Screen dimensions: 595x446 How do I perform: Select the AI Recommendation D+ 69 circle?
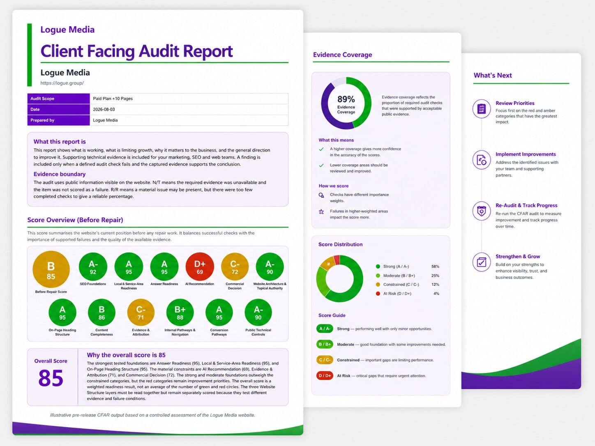pos(200,267)
